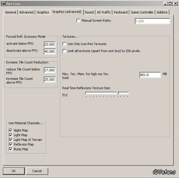The height and width of the screenshot is (178, 179).
Task: Tick Use Only Low-Res Textures
Action: click(64, 44)
